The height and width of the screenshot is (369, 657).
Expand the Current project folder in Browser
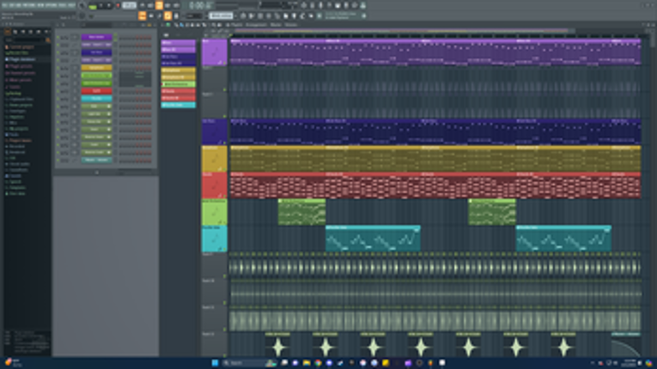[x=21, y=47]
